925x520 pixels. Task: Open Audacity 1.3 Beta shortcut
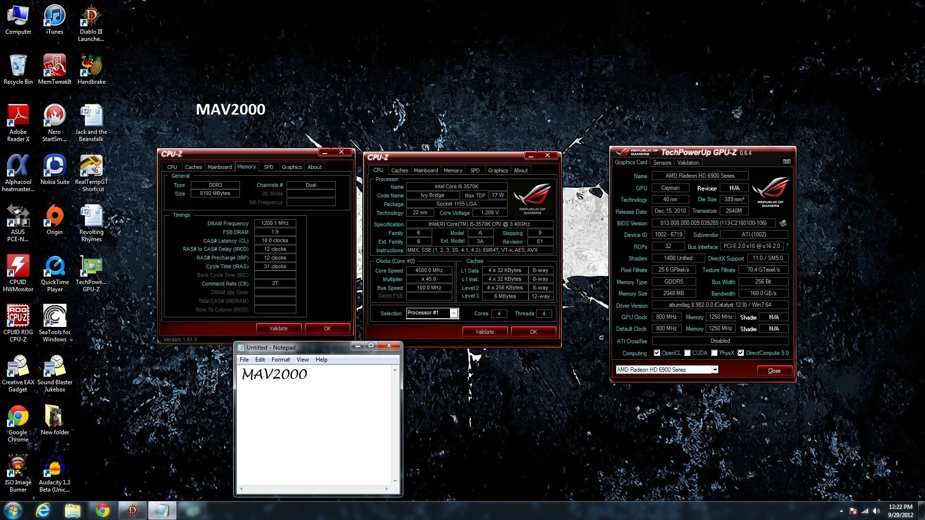pos(54,474)
